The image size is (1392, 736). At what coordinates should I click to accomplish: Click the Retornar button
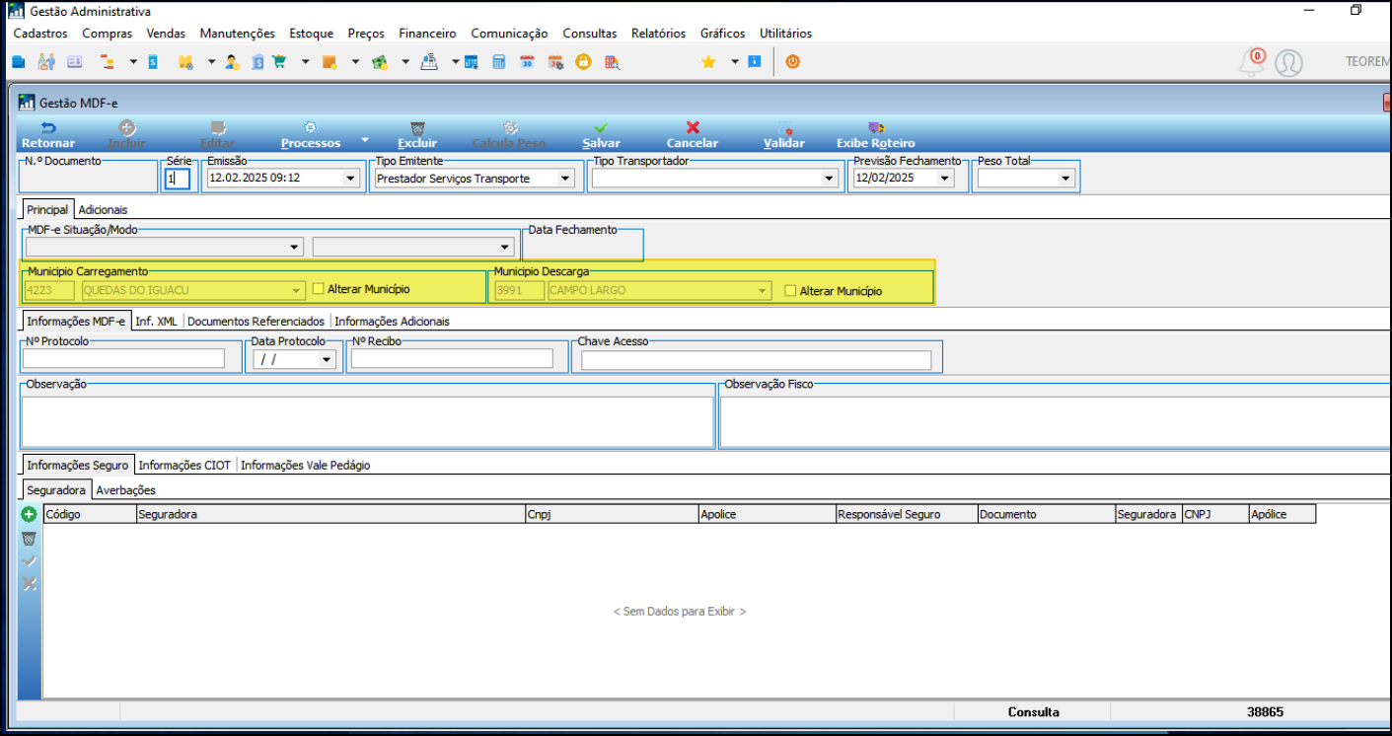point(48,135)
